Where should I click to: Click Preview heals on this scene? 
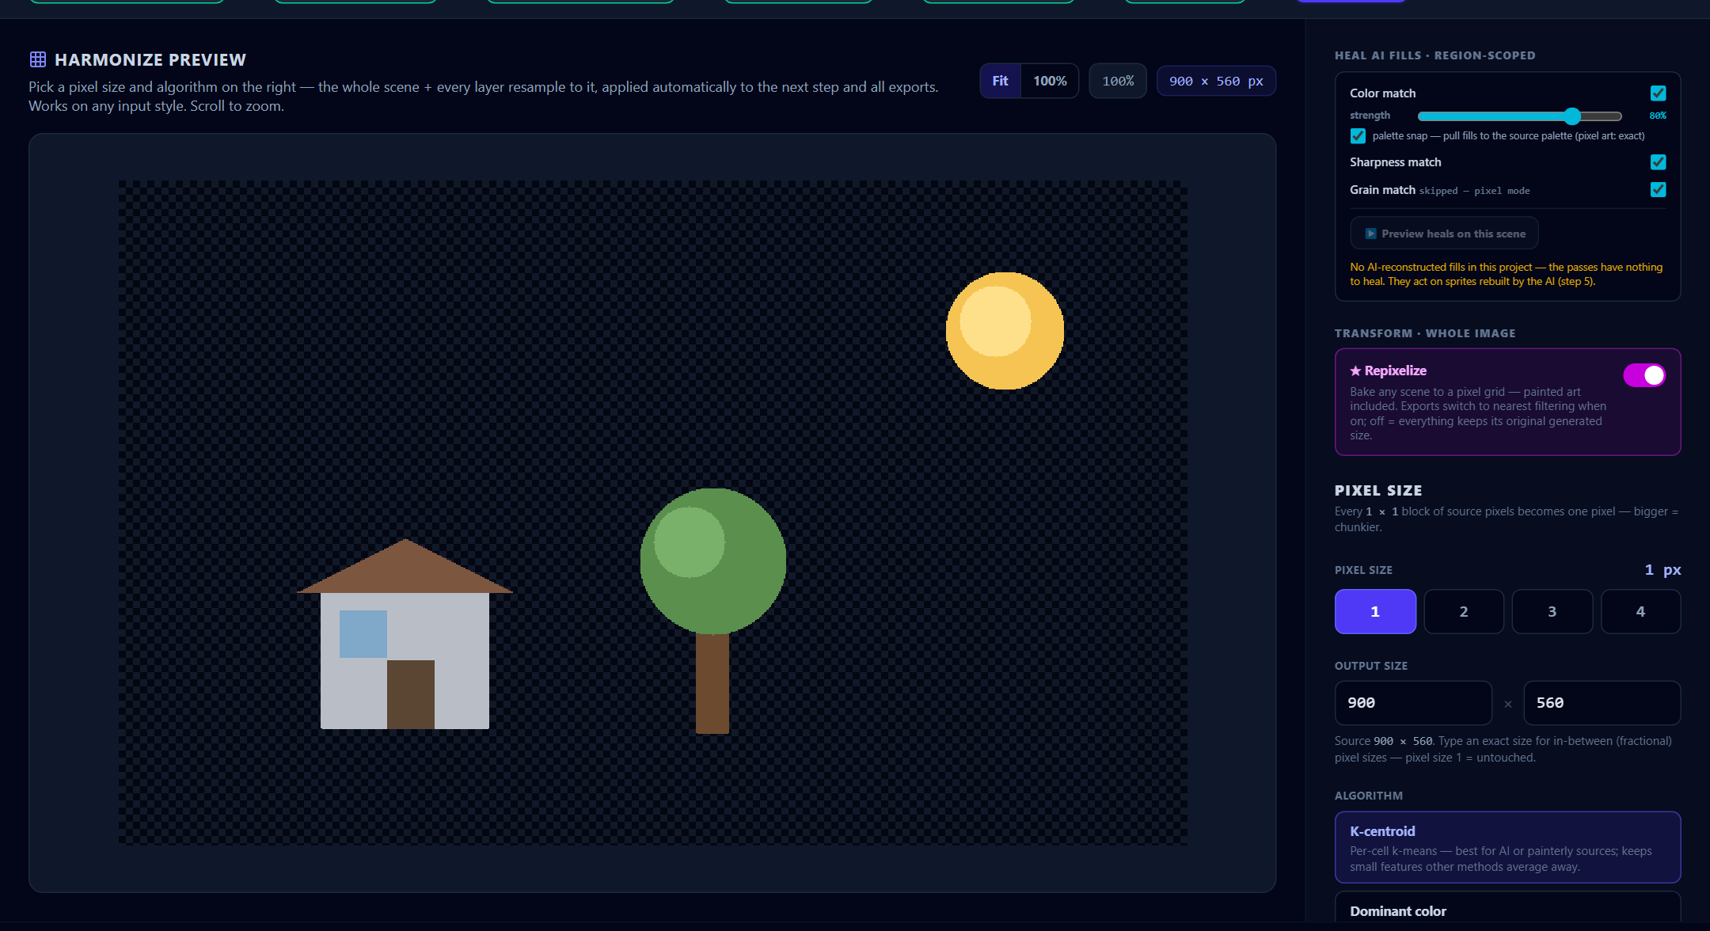coord(1444,234)
